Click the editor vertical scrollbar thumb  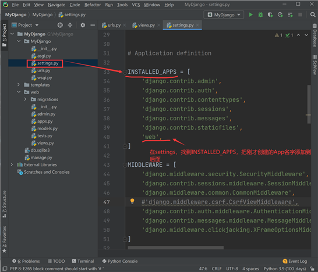(x=309, y=104)
